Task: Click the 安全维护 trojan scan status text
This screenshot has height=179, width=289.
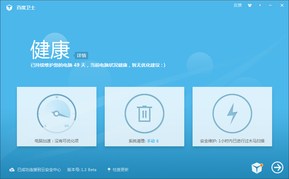Action: tap(232, 141)
